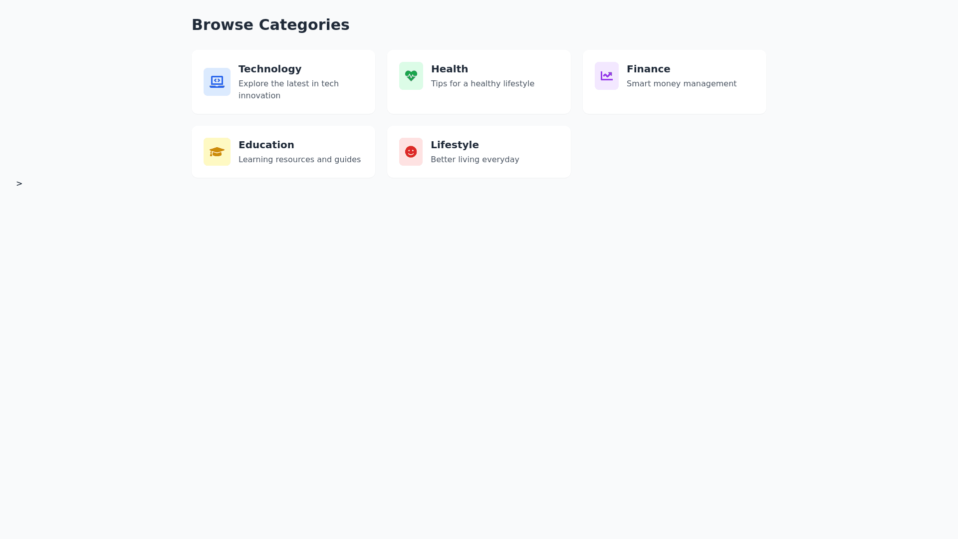Screen dimensions: 958x539
Task: Click the laptop icon on Technology card
Action: pyautogui.click(x=217, y=81)
